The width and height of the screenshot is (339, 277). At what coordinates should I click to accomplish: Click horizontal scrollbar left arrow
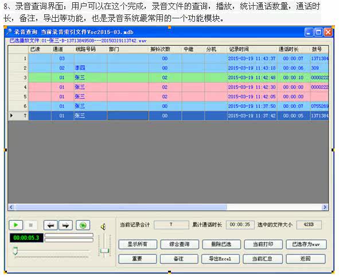11,207
